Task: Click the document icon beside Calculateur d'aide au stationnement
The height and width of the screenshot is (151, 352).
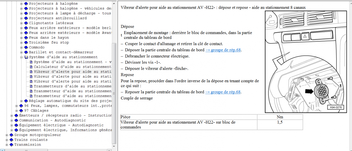Action: click(31, 67)
